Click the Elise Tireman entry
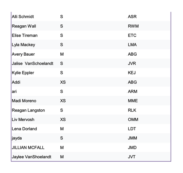Viewport: 183px width, 173px height. coord(25,35)
